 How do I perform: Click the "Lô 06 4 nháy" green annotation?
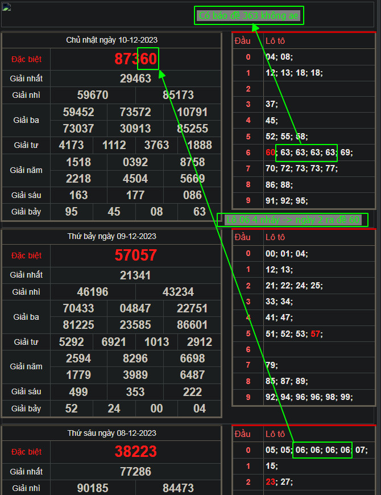292,220
